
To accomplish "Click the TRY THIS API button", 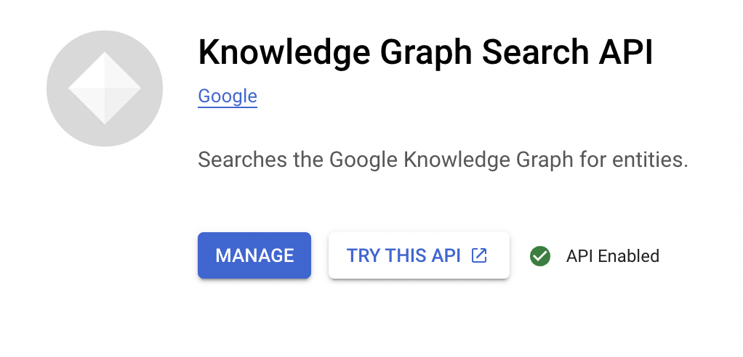I will 419,255.
